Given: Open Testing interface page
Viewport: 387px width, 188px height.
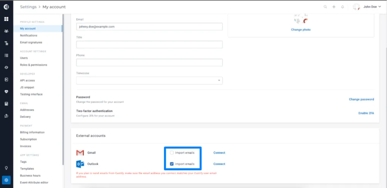Looking at the screenshot, I should (31, 94).
